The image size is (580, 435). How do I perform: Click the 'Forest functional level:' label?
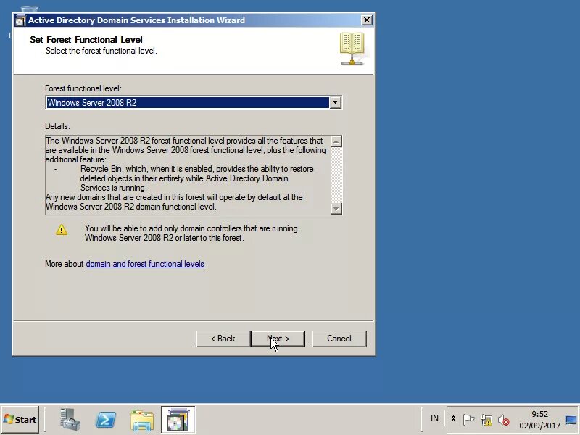click(83, 88)
